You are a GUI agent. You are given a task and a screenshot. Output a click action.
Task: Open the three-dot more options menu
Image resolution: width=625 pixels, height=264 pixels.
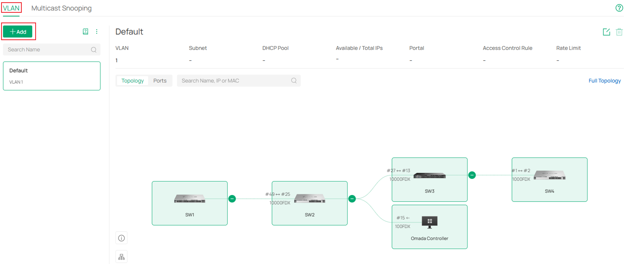pyautogui.click(x=97, y=31)
